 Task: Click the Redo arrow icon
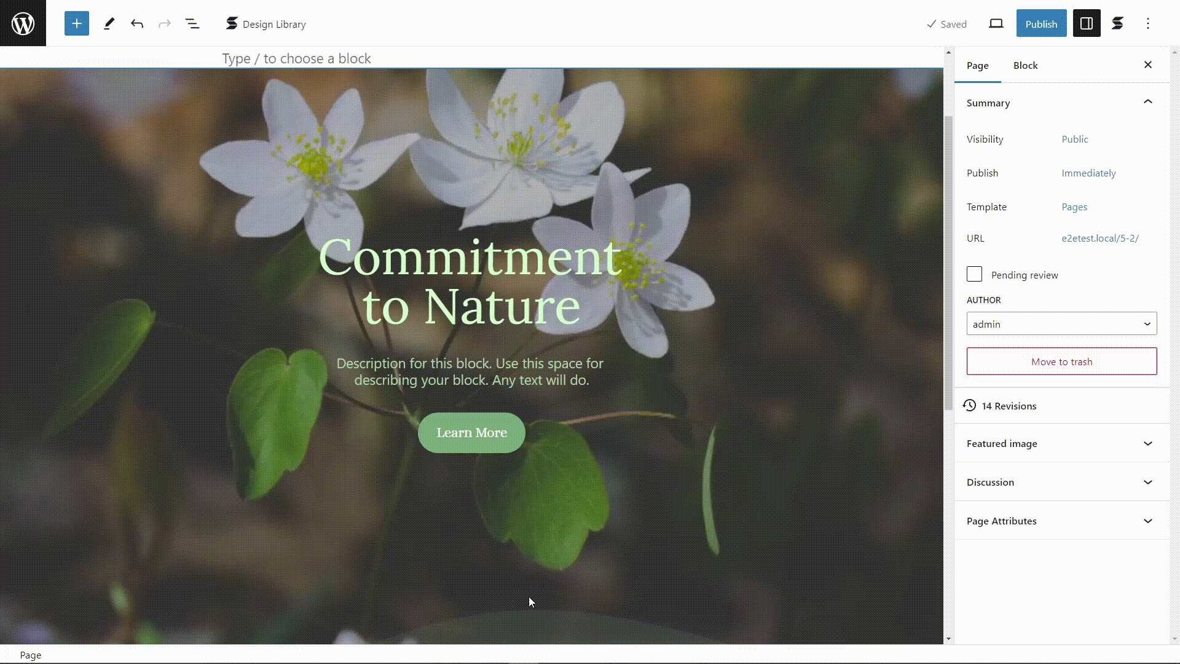pyautogui.click(x=166, y=23)
